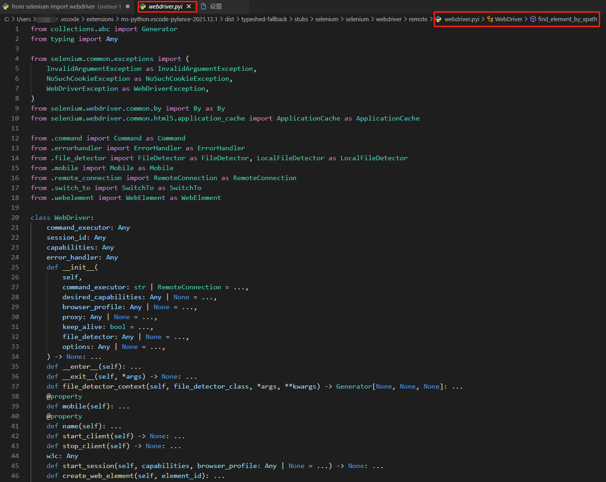This screenshot has width=606, height=482.
Task: Click 'w3c' attribute on line 44
Action: click(52, 456)
